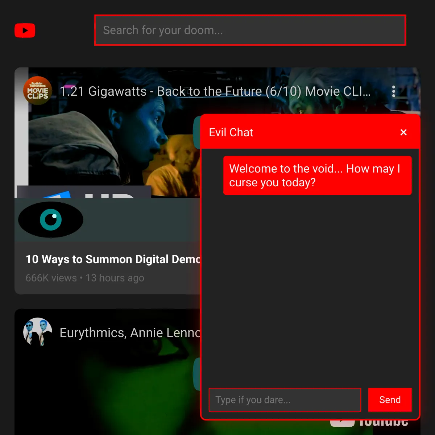Open "10 Ways to Summon Digital Demo" title
Viewport: 435px width, 435px height.
tap(113, 259)
